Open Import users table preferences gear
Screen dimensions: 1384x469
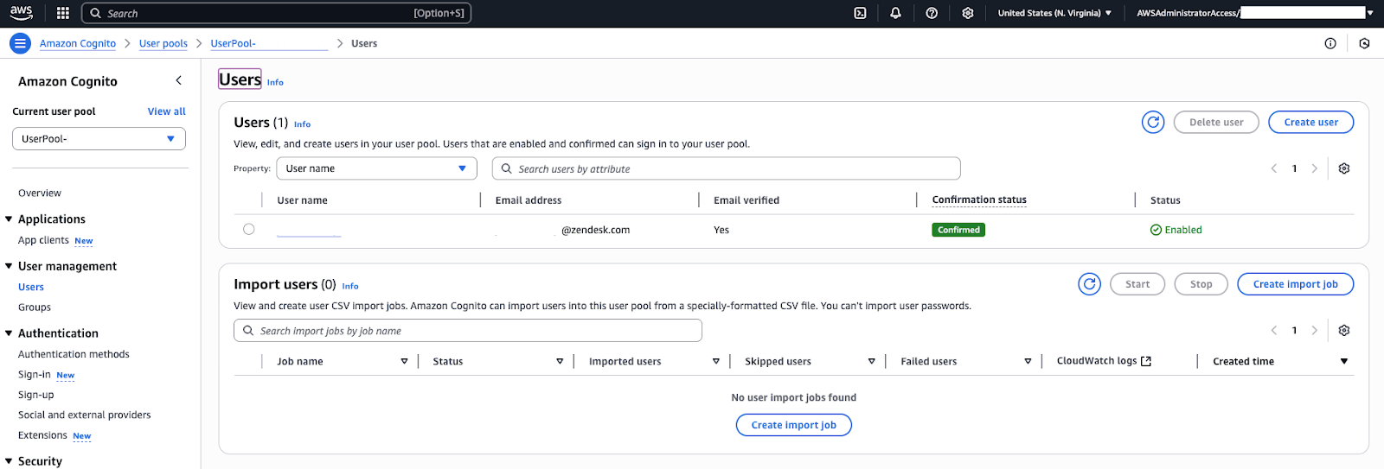pyautogui.click(x=1343, y=331)
